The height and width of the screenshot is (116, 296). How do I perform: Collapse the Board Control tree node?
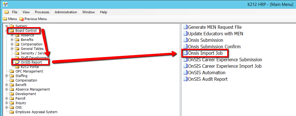6,31
